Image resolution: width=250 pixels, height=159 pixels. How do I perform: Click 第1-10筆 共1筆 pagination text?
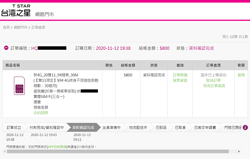point(235,37)
